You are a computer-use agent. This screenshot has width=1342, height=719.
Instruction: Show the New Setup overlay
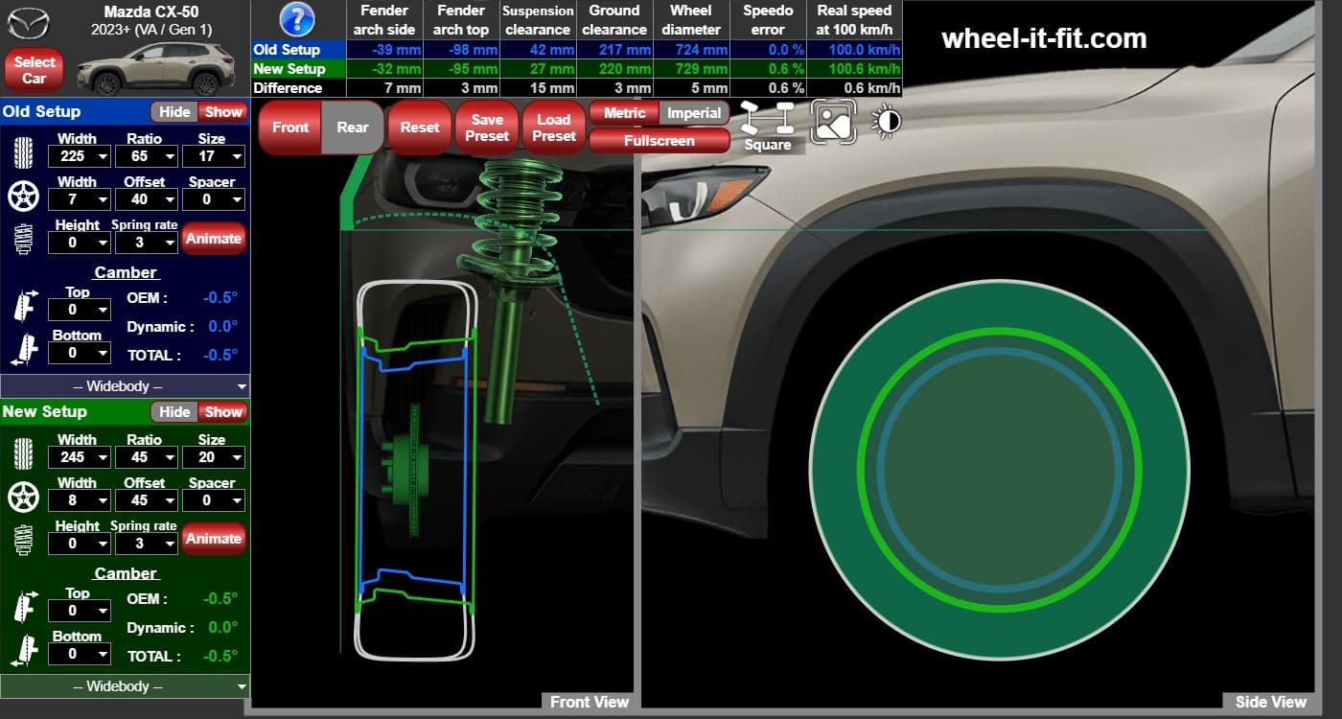223,412
